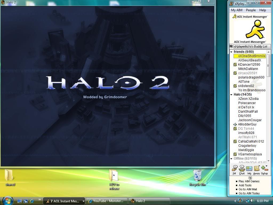Collapse the Halo (14/35) group
The image size is (273, 205).
tap(231, 95)
